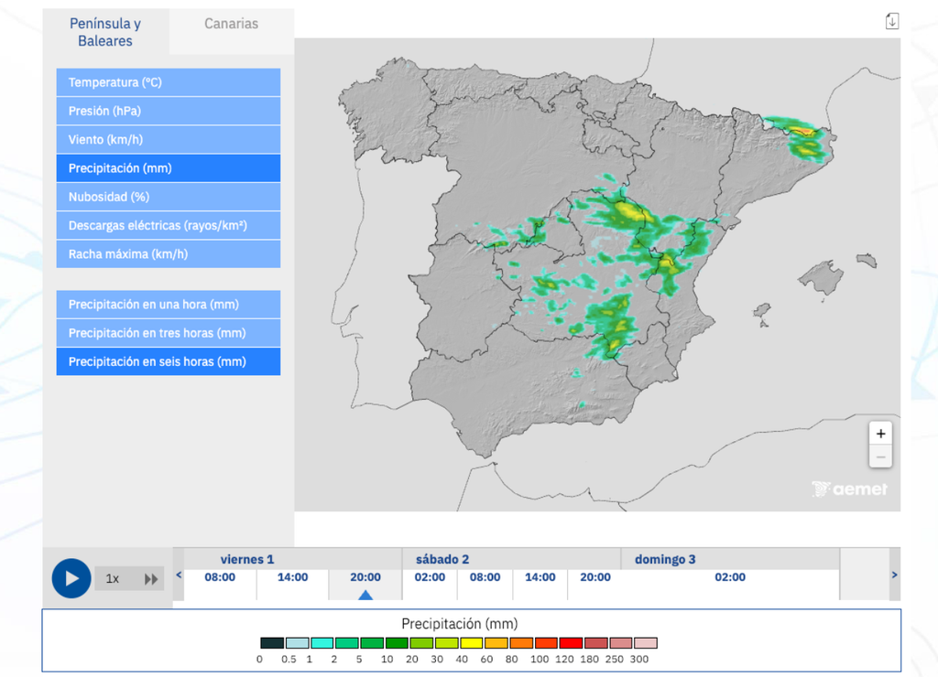This screenshot has height=677, width=938.
Task: Click Mallorca island on the map
Action: 821,277
